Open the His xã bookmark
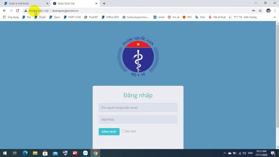 (x=173, y=17)
